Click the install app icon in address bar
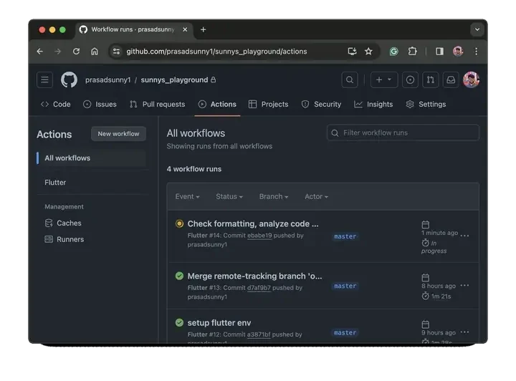This screenshot has width=516, height=381. tap(352, 52)
